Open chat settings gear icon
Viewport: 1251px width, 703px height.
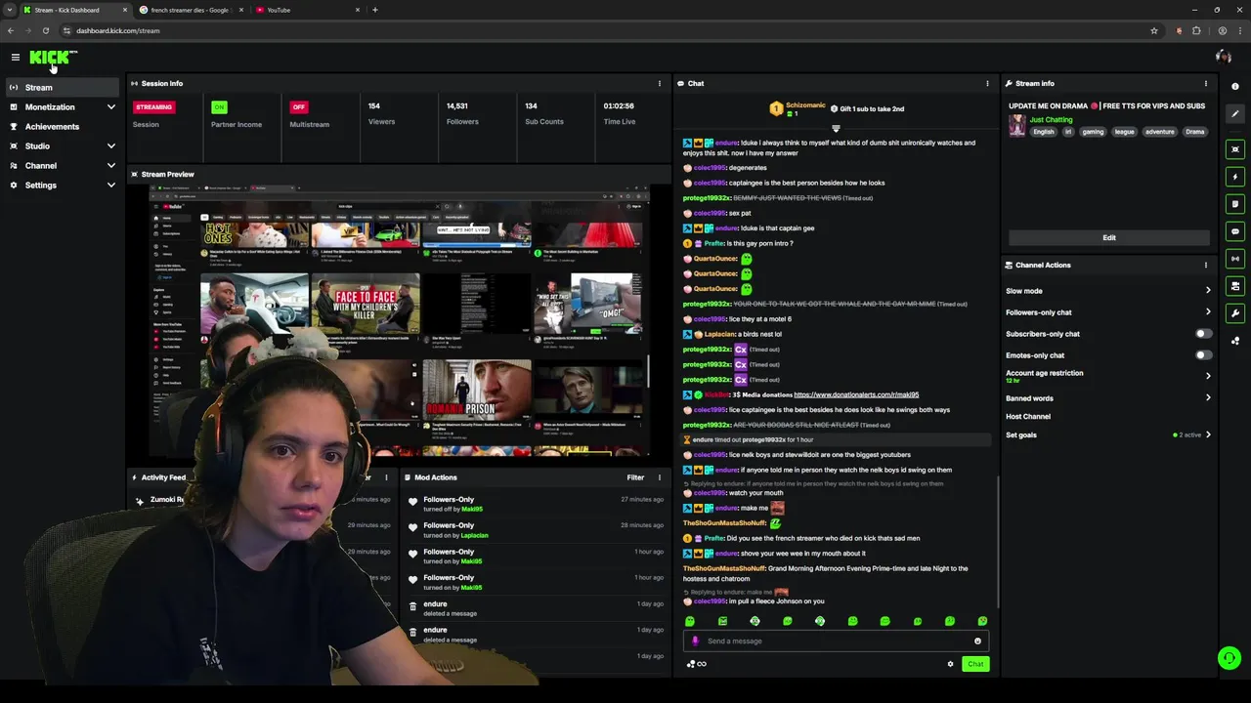pyautogui.click(x=950, y=664)
